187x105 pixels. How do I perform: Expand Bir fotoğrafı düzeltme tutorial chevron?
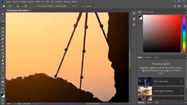tap(181, 91)
